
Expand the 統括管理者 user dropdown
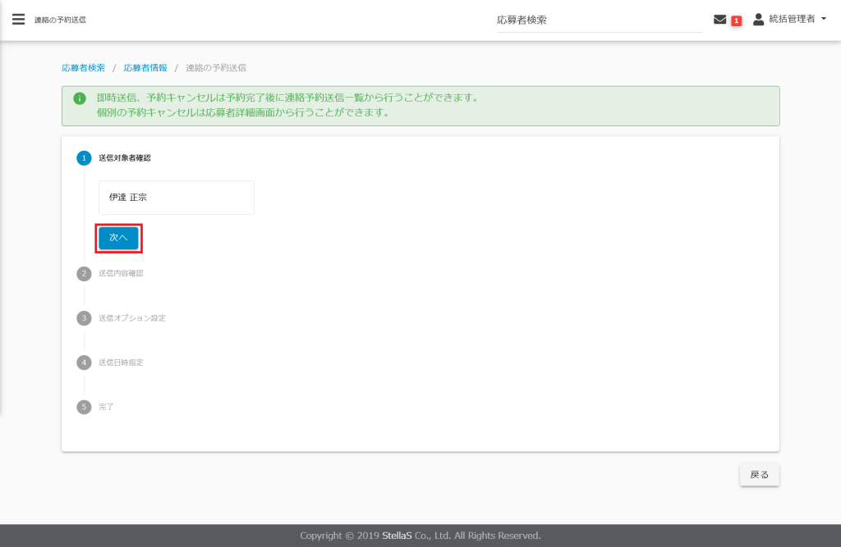[792, 19]
